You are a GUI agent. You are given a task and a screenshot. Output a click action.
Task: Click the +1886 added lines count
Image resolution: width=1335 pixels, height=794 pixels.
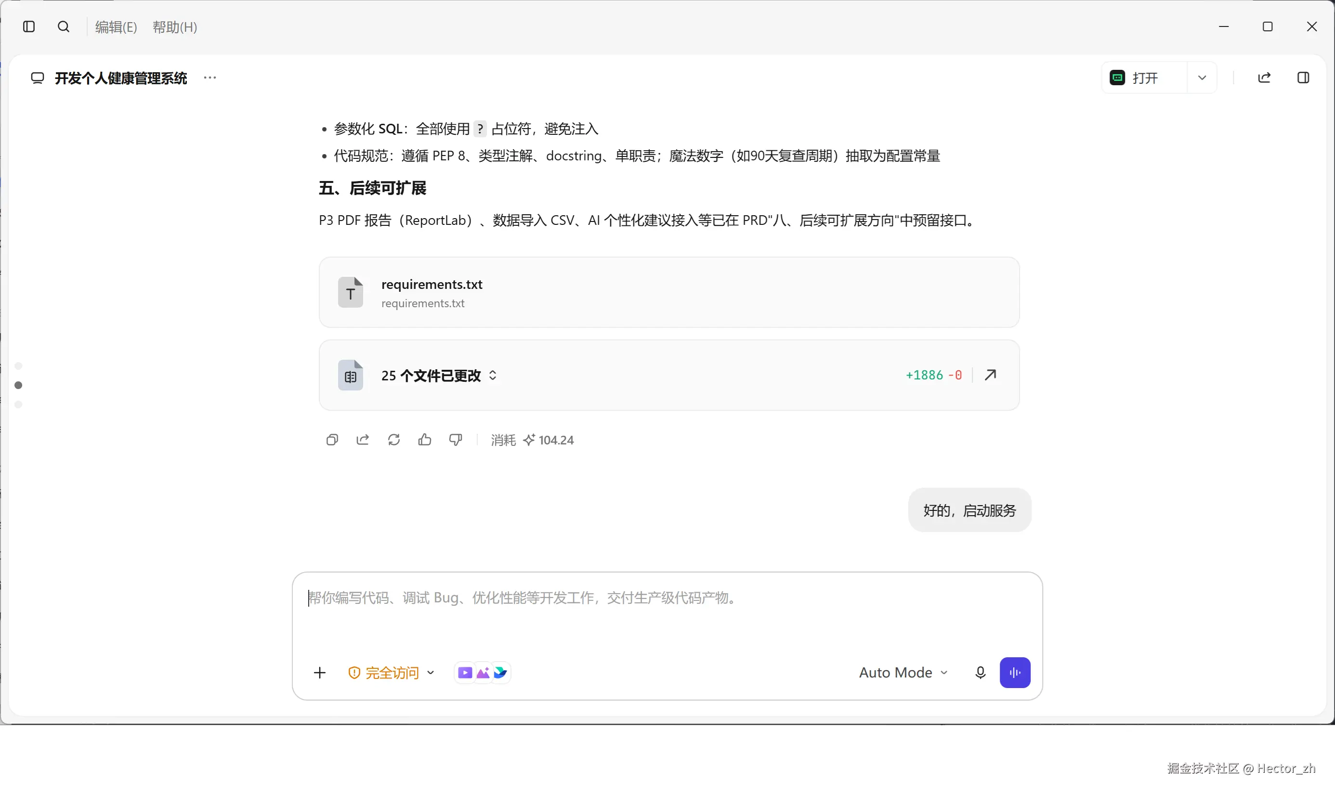(x=924, y=376)
